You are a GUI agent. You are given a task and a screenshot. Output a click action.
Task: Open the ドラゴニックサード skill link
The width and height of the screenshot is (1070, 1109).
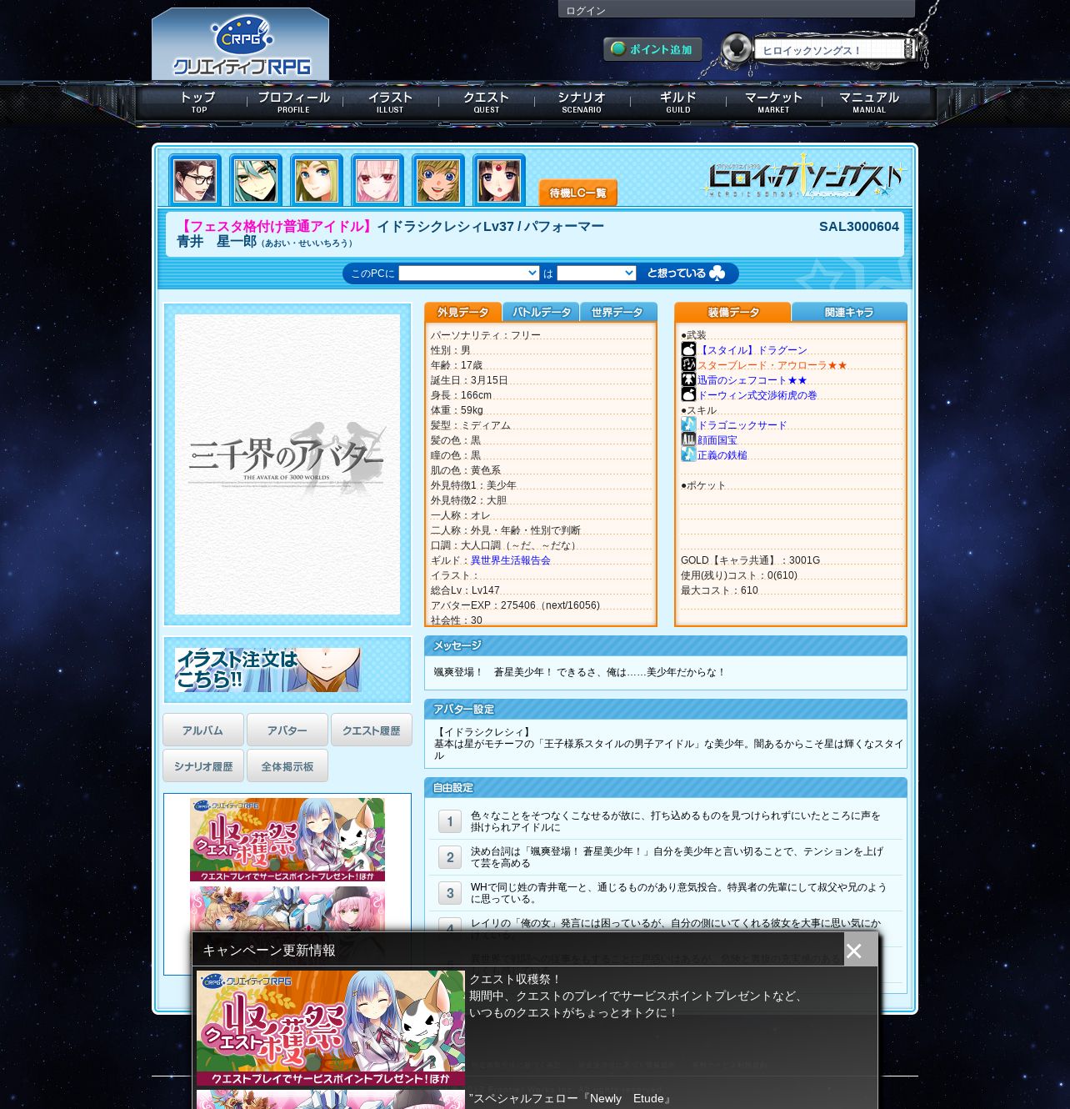pos(742,425)
